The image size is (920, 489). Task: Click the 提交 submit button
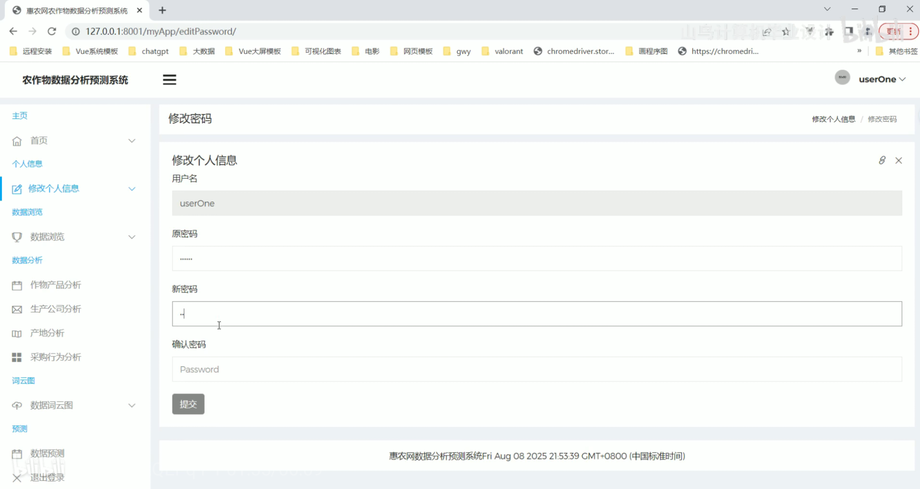tap(188, 404)
